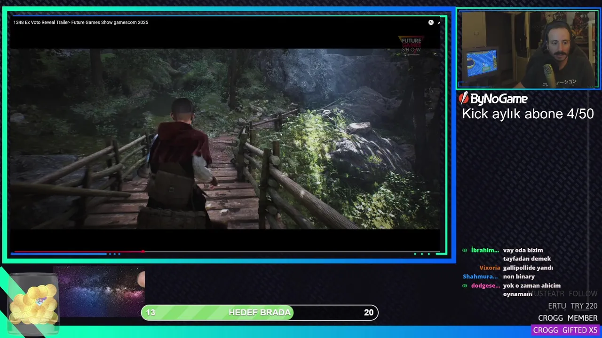Click the ByNoGame sponsor logo
This screenshot has width=602, height=338.
[x=493, y=99]
